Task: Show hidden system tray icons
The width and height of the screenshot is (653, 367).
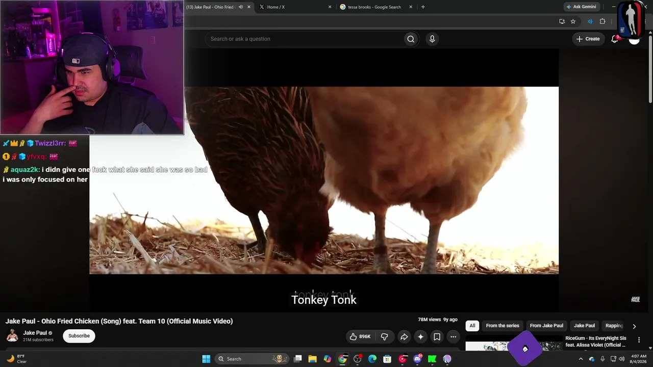Action: click(581, 359)
